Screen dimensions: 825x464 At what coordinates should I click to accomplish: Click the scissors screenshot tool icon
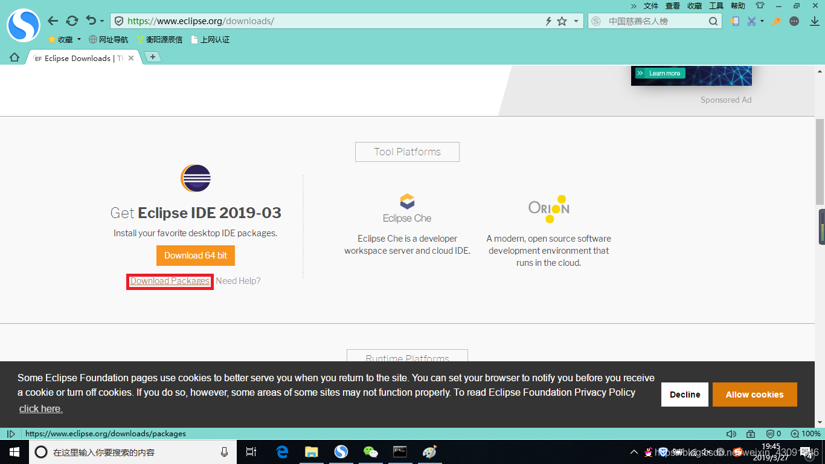(751, 21)
